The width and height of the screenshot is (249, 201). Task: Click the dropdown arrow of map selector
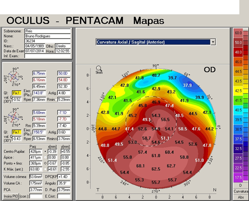point(213,42)
